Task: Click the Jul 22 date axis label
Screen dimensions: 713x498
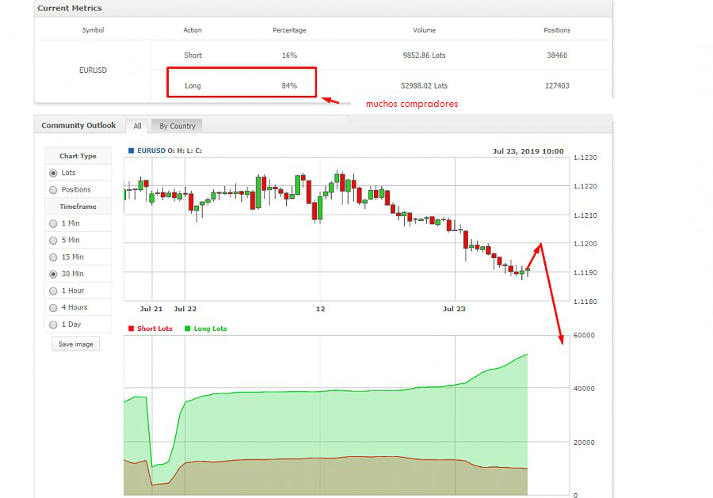Action: pos(185,309)
